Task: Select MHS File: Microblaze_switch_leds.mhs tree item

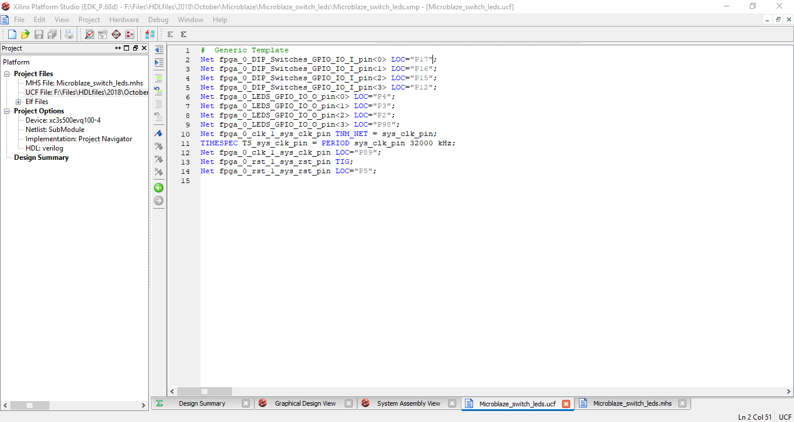Action: 84,83
